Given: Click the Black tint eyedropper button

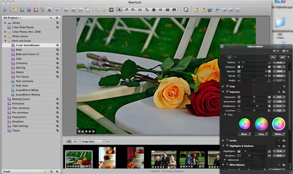Looking at the screenshot, I should [x=245, y=134].
